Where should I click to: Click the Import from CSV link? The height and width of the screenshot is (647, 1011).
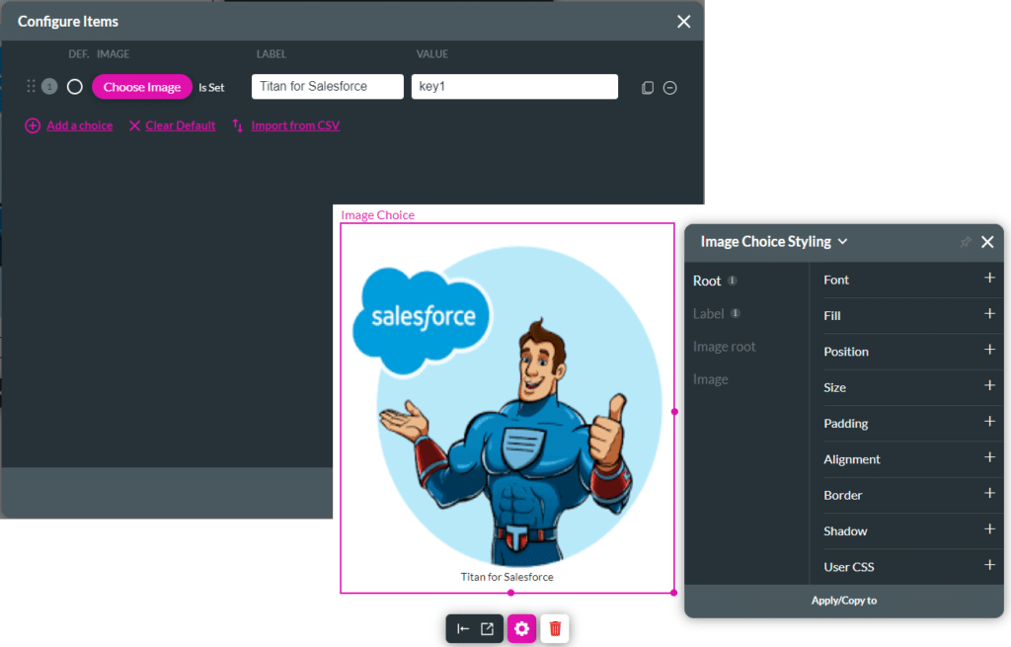(295, 125)
